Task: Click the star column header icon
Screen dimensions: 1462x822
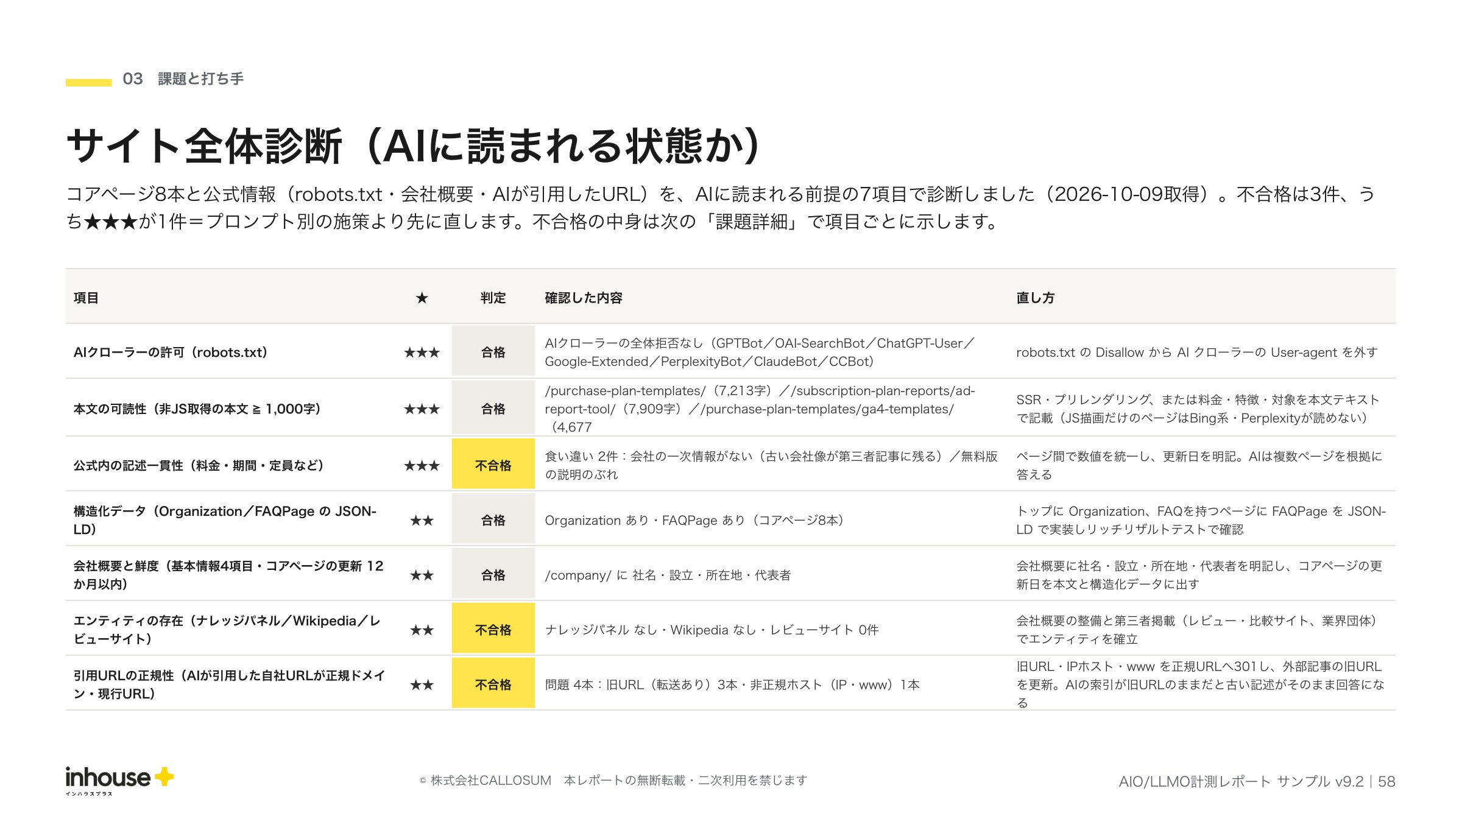Action: pyautogui.click(x=422, y=298)
